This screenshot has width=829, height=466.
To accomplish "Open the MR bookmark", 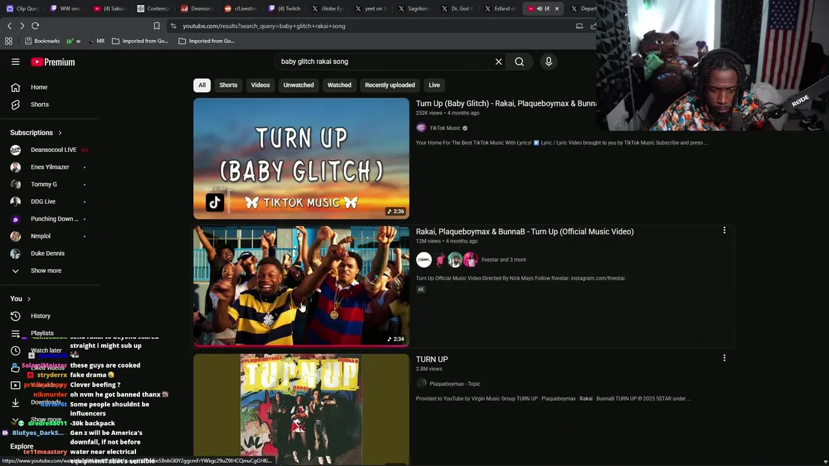I will (x=96, y=41).
